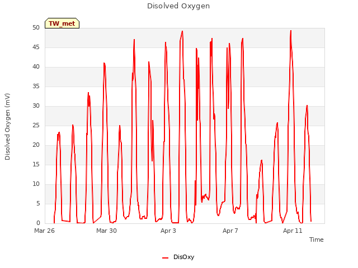Click the 'Apr 3' x-axis label
Viewport: 358px width, 268px height.
[x=168, y=231]
